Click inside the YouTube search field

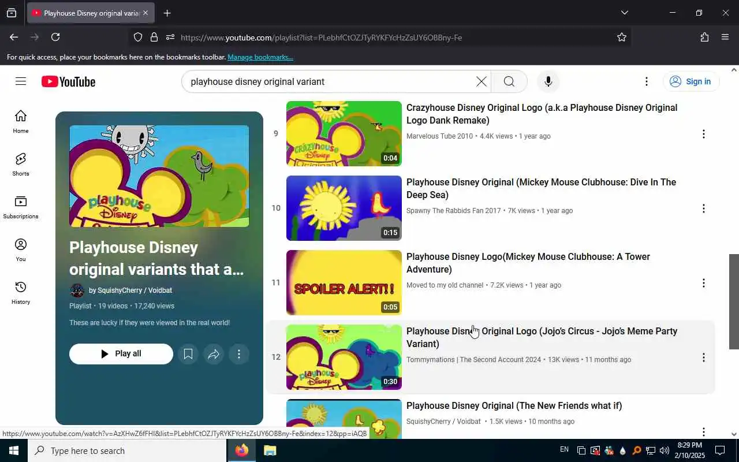(329, 81)
